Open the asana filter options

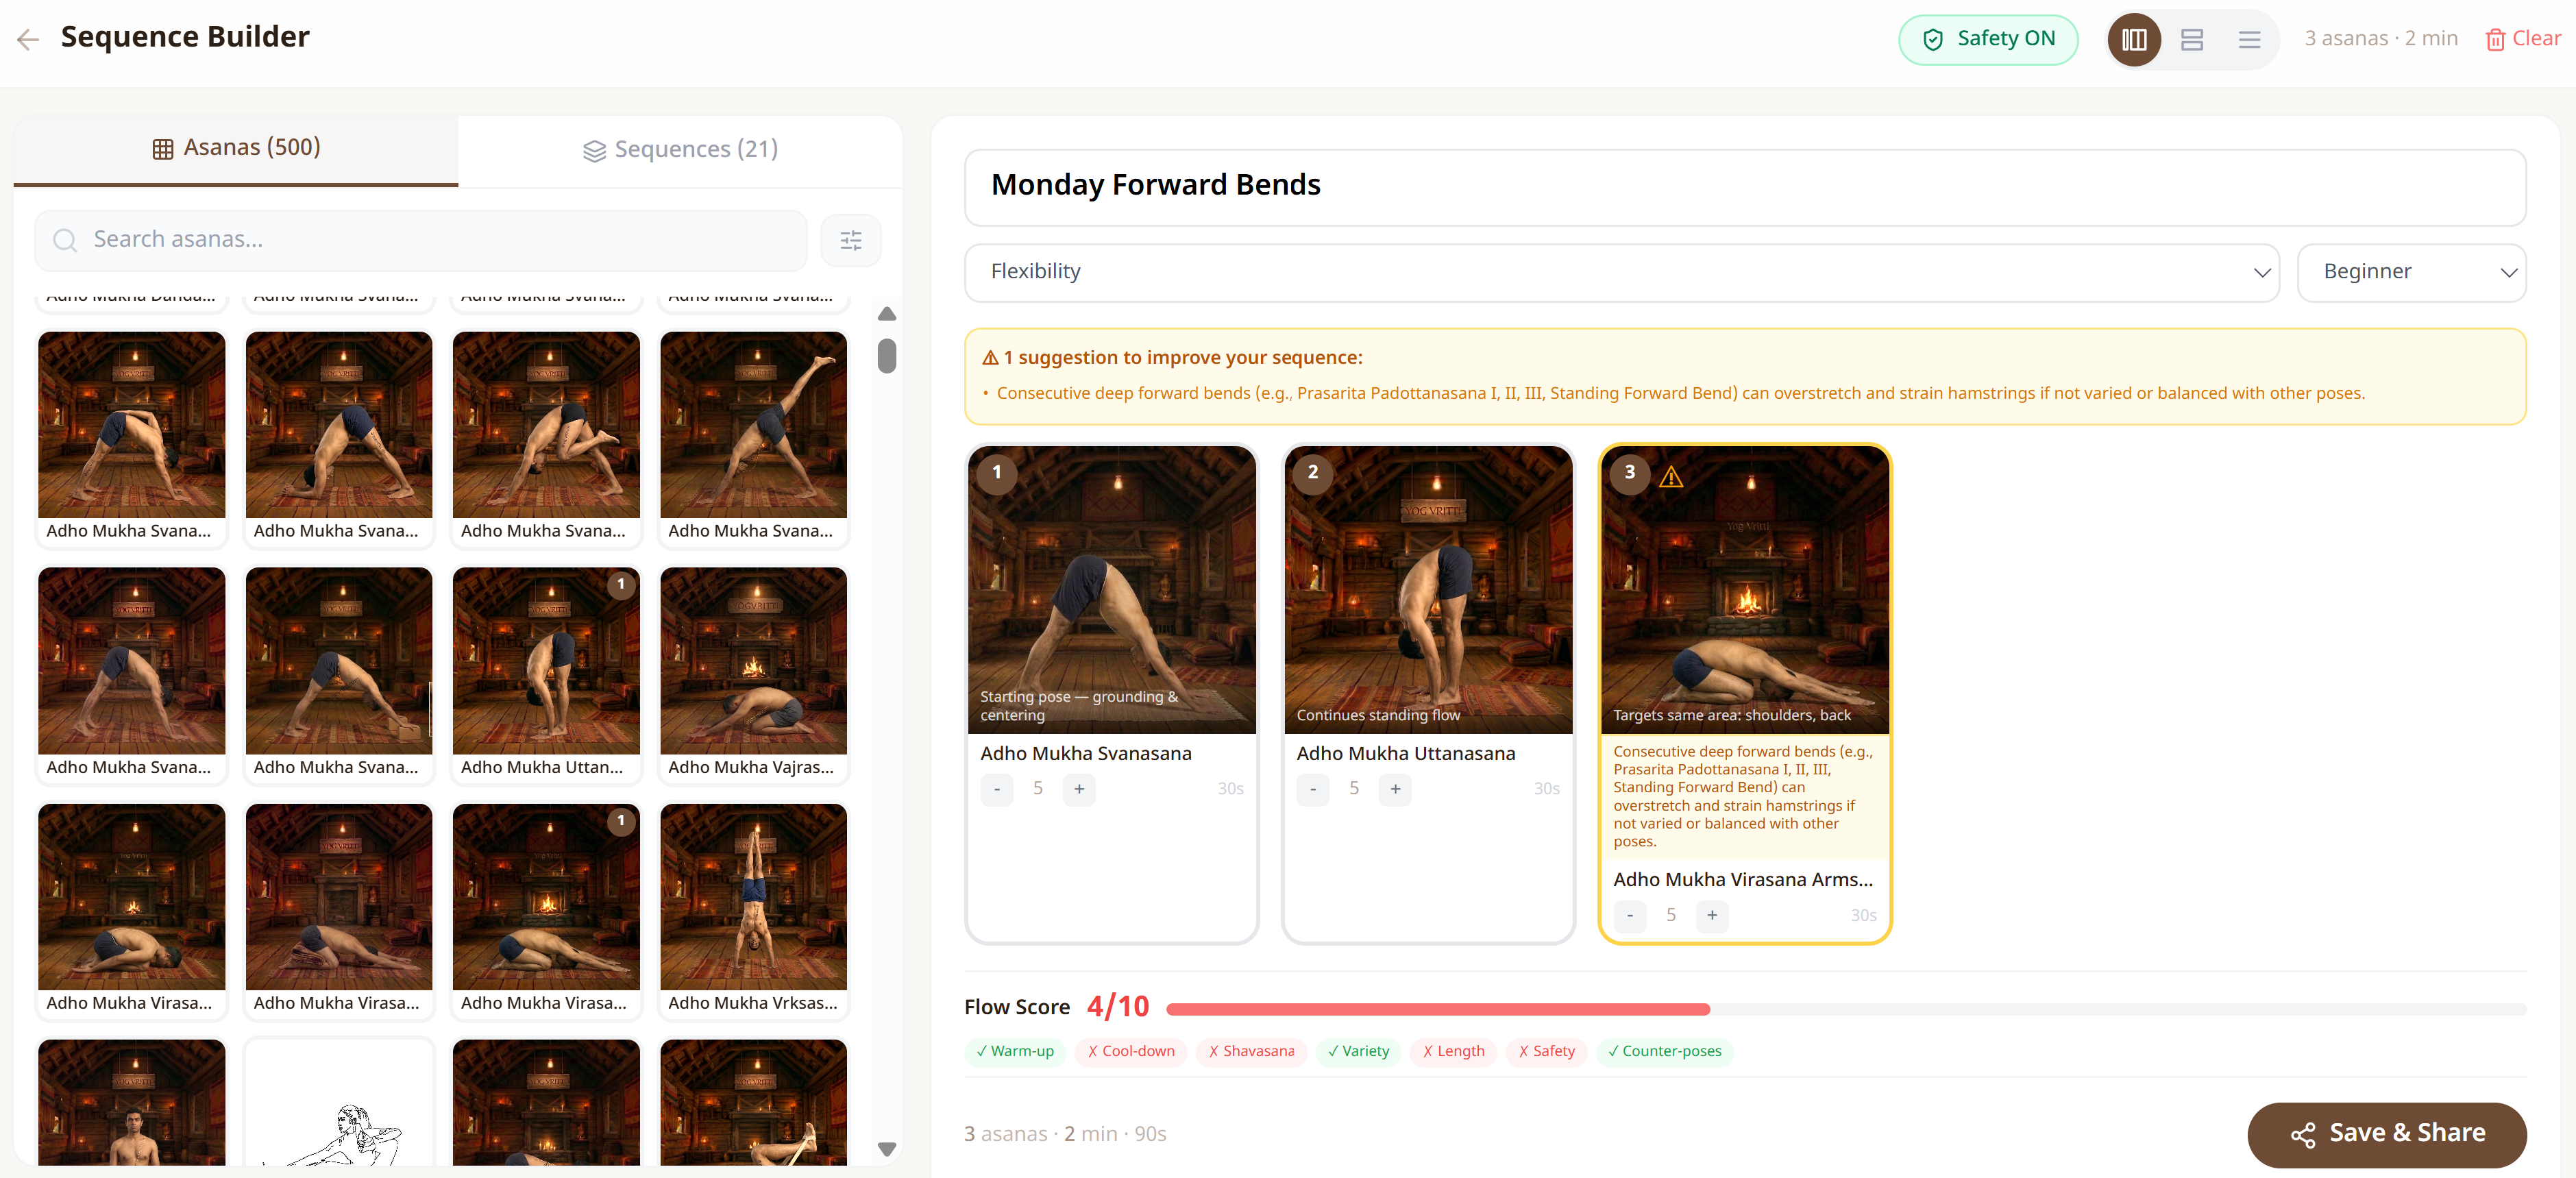[851, 240]
